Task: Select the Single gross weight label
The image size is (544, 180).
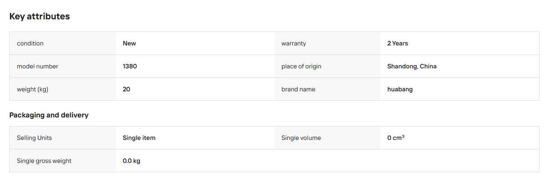Action: pyautogui.click(x=44, y=161)
